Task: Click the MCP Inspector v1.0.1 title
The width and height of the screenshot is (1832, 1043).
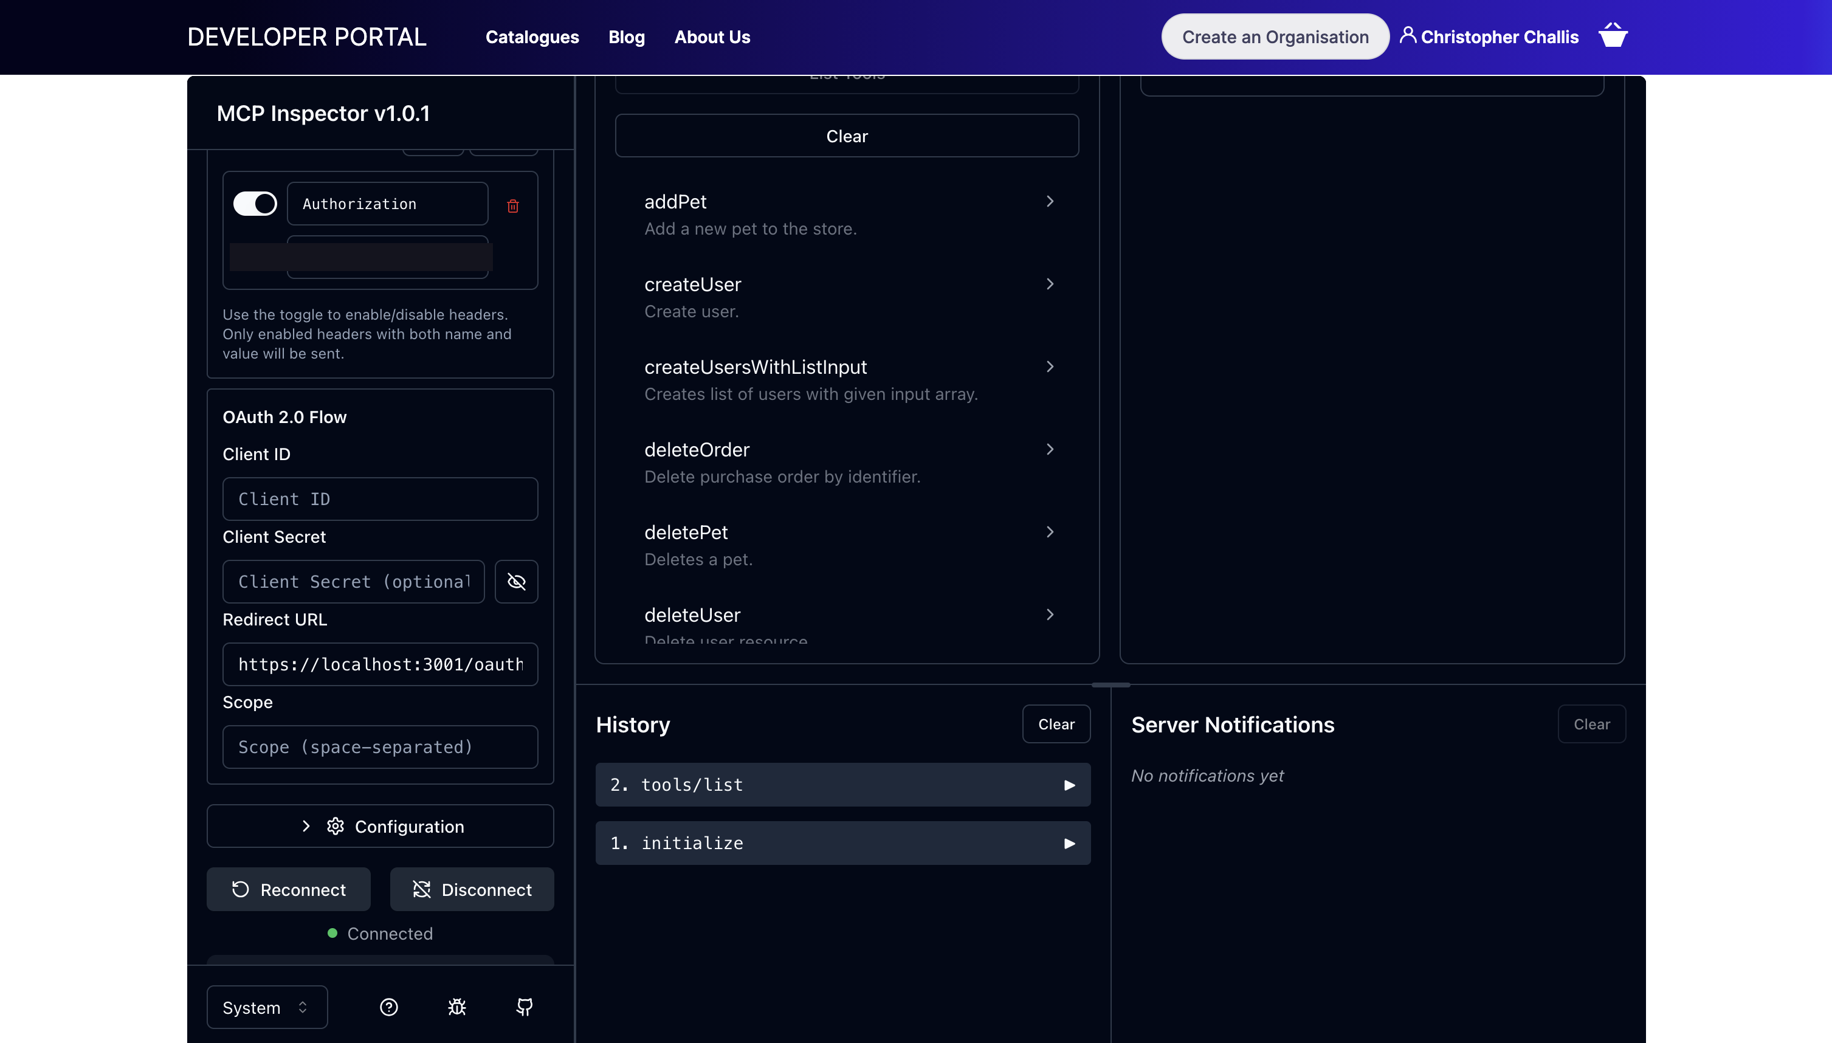Action: tap(323, 112)
